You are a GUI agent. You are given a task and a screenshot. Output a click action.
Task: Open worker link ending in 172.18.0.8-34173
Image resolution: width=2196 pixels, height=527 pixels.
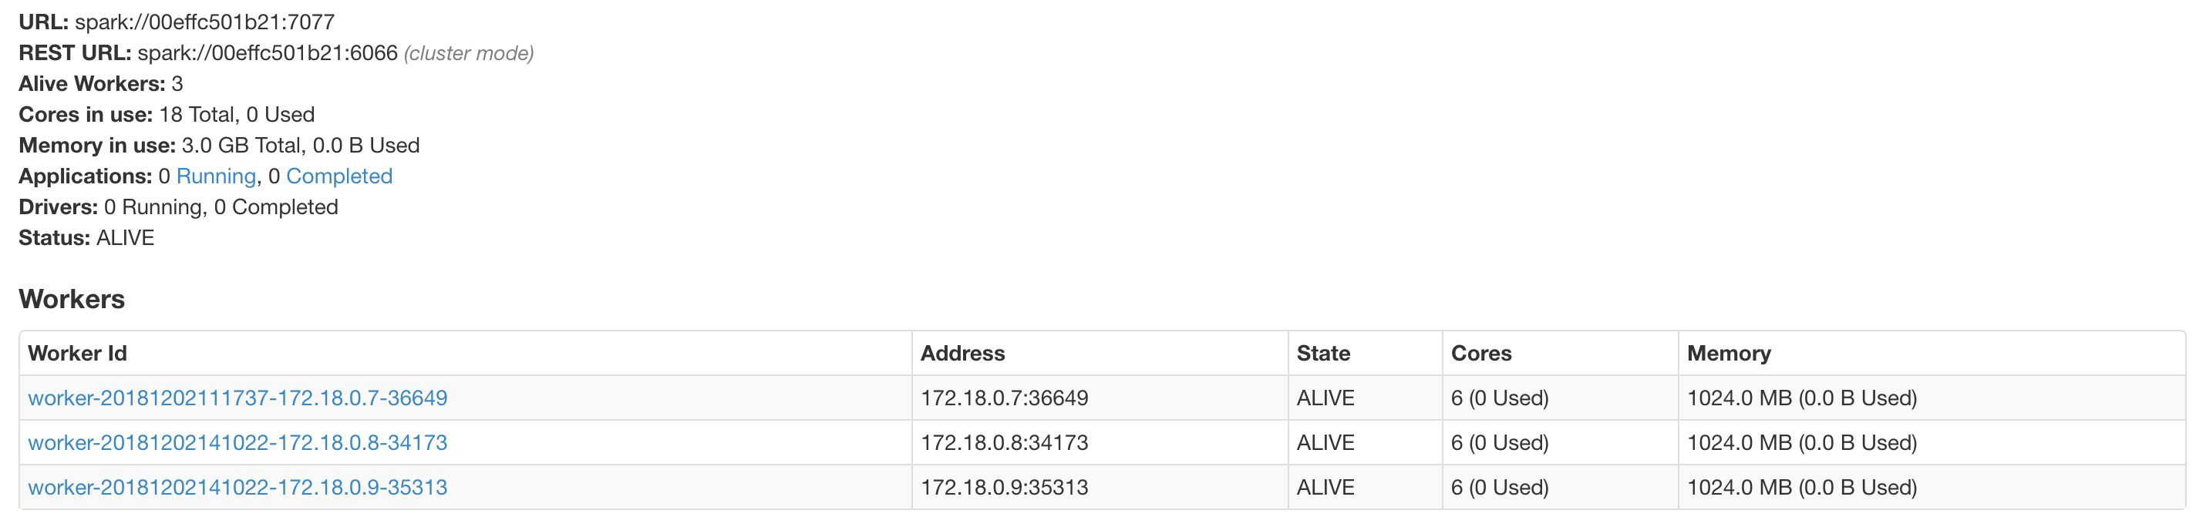[237, 443]
